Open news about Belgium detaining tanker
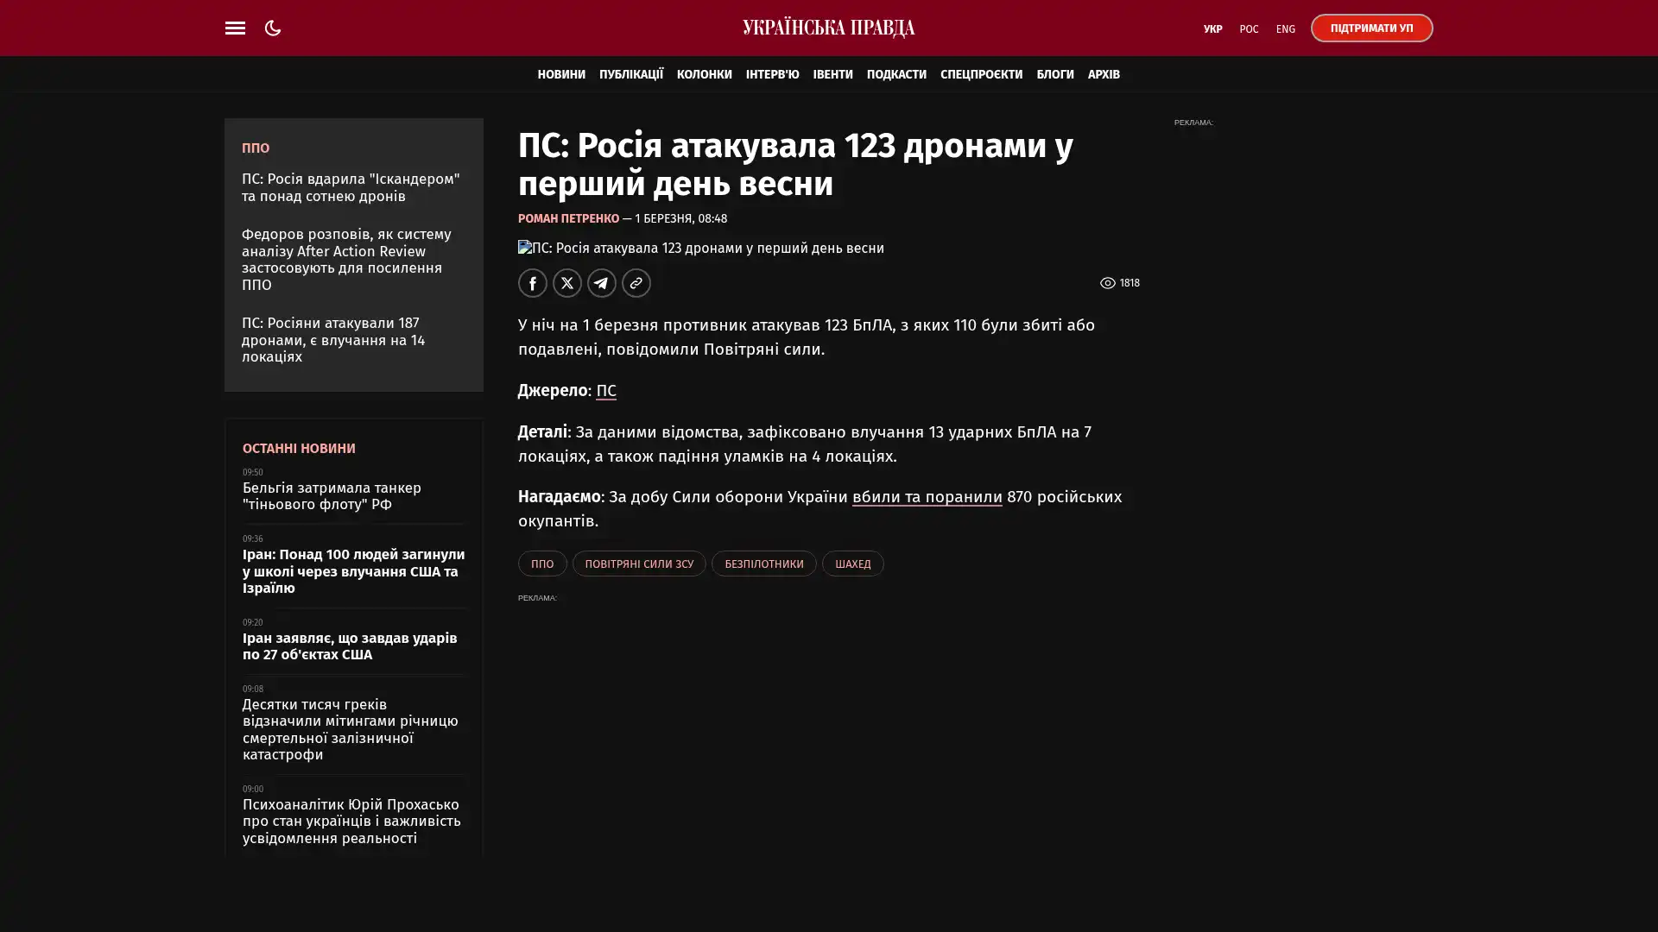Viewport: 1658px width, 932px height. (x=332, y=496)
